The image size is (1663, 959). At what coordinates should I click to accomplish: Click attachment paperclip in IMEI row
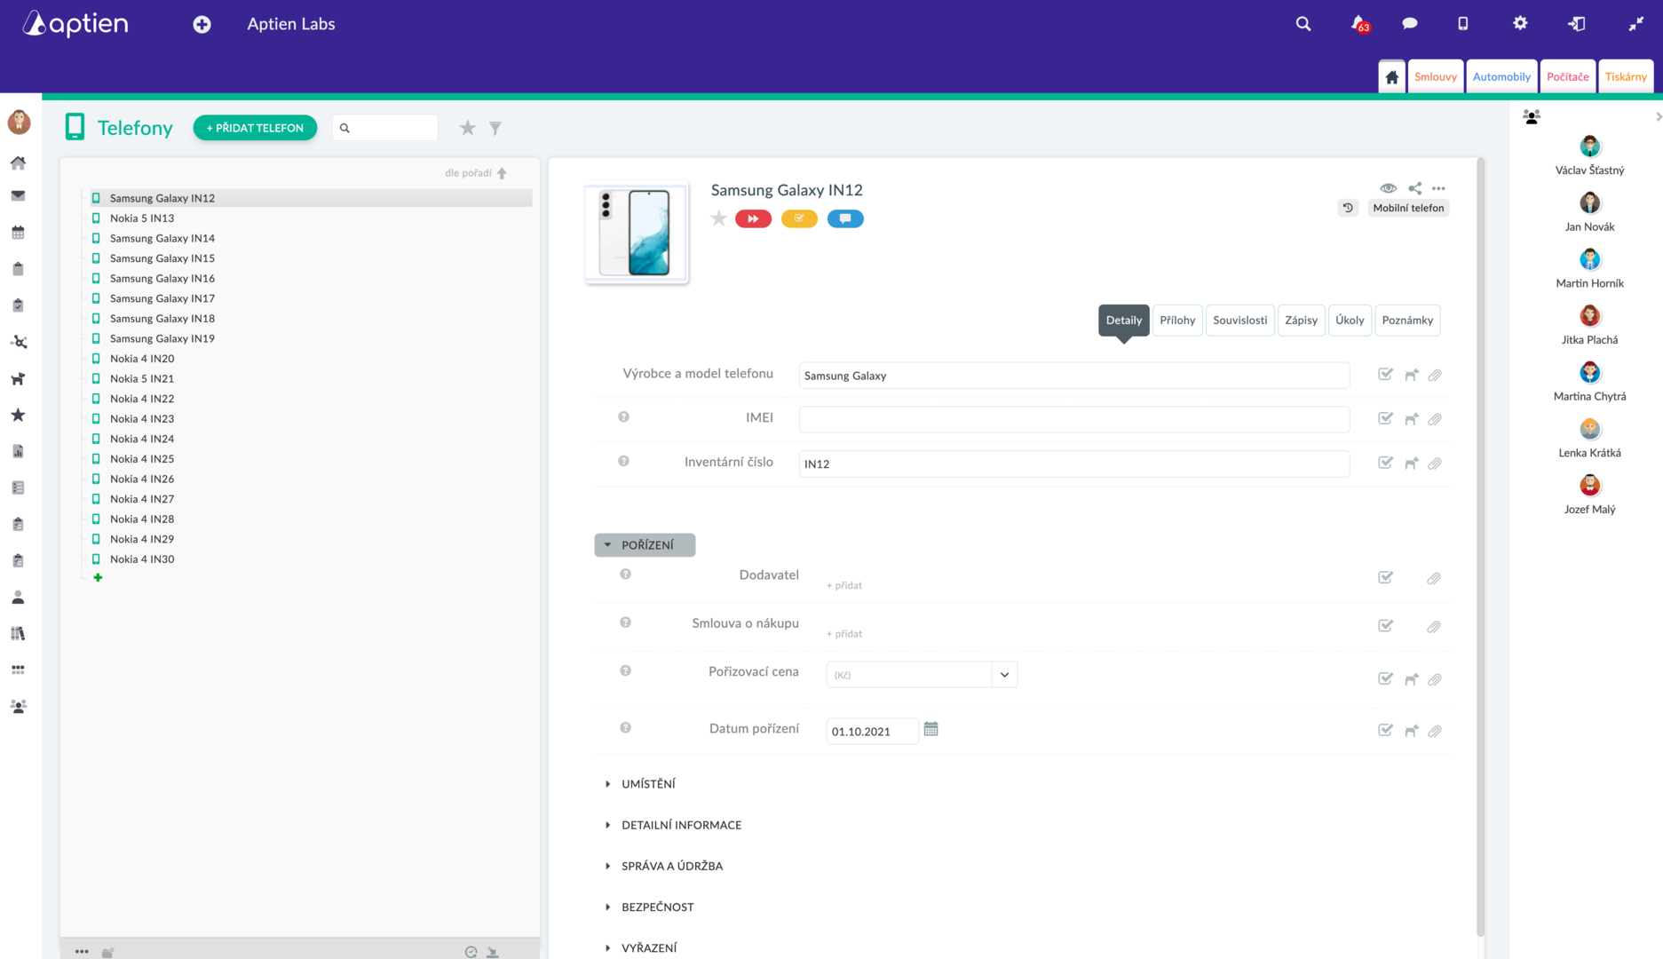(1435, 419)
